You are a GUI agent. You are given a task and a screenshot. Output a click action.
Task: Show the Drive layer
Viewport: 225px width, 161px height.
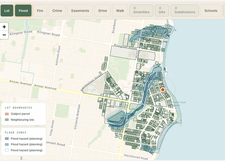pos(103,11)
